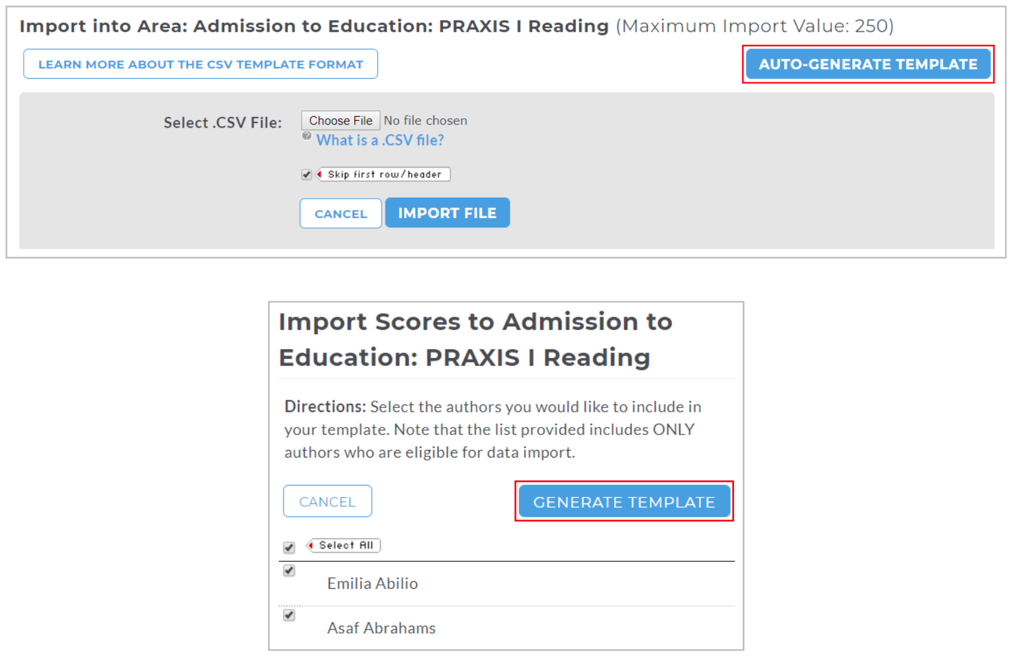Click the 'Import into Area' heading text
1017x665 pixels.
point(314,26)
